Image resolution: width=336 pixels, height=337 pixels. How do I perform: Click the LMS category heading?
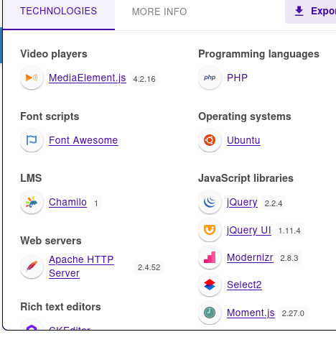[x=31, y=178]
